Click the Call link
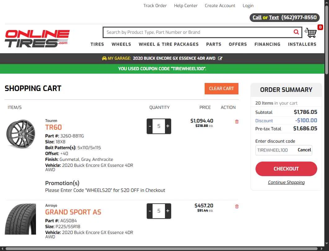This screenshot has width=329, height=251. pos(257,18)
